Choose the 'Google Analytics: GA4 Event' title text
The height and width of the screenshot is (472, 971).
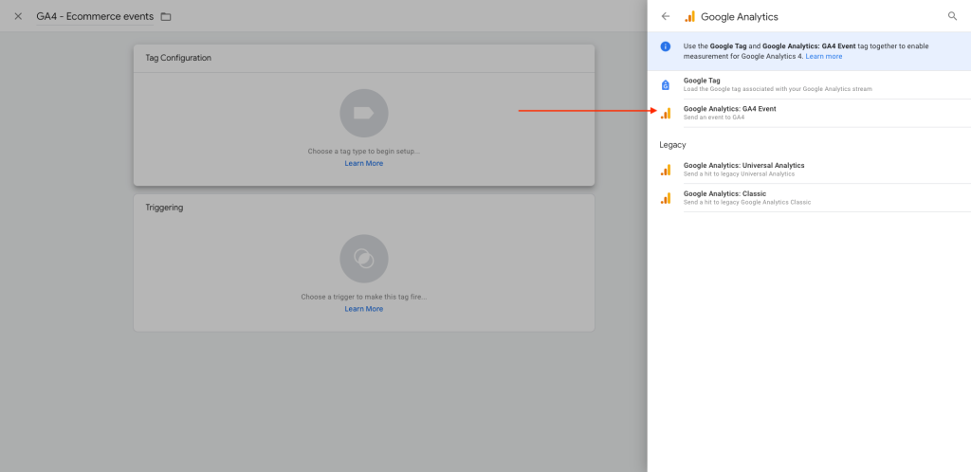729,109
